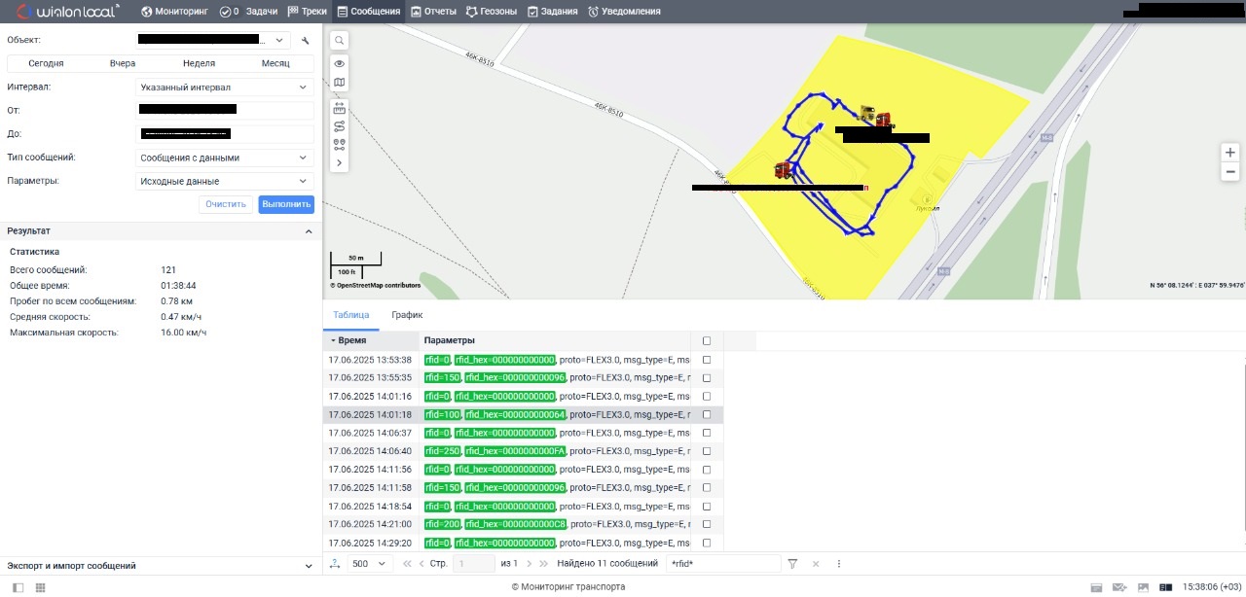Open the map layers selection icon
This screenshot has width=1246, height=597.
tap(339, 83)
